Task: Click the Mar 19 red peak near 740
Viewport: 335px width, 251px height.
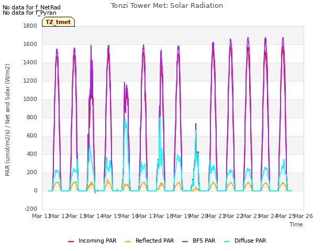Action: (196, 124)
